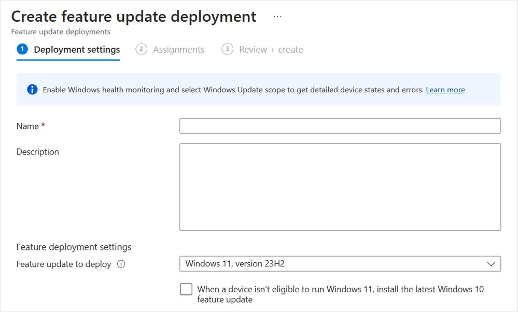Select the Deployment settings tab indicator bar
This screenshot has height=312, width=518.
tap(68, 61)
